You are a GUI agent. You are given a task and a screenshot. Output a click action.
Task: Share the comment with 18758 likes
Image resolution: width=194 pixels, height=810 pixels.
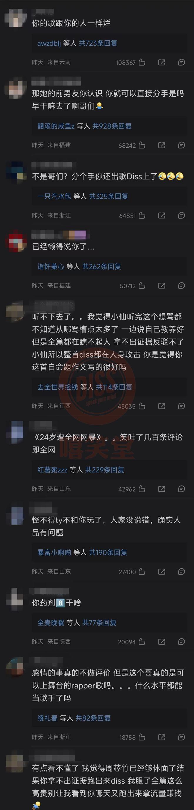pyautogui.click(x=162, y=737)
